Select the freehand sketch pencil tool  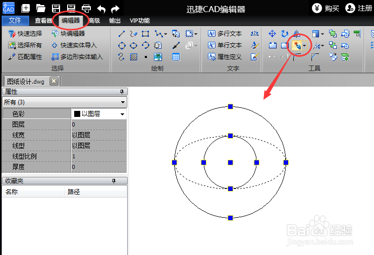click(x=133, y=34)
